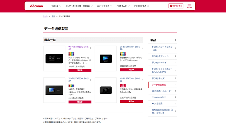Click the SH-05L router thumbnail image

(x=106, y=90)
